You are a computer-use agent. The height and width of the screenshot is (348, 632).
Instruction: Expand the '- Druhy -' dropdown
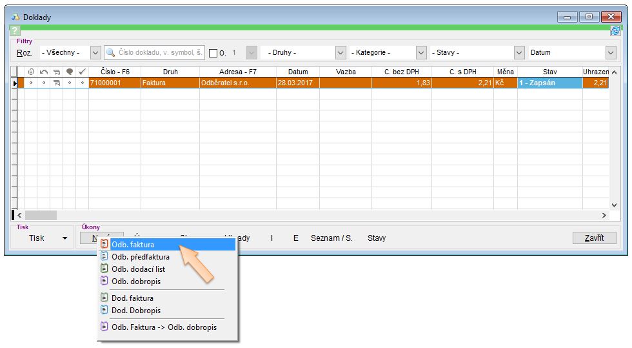coord(341,53)
